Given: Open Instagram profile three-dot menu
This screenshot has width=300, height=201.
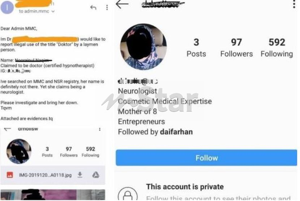Looking at the screenshot, I should [x=294, y=4].
